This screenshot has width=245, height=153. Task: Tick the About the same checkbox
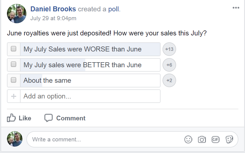13,80
